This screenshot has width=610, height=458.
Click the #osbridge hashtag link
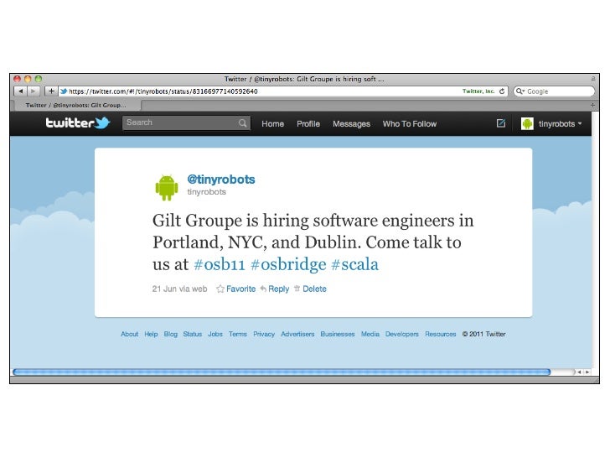pos(288,264)
